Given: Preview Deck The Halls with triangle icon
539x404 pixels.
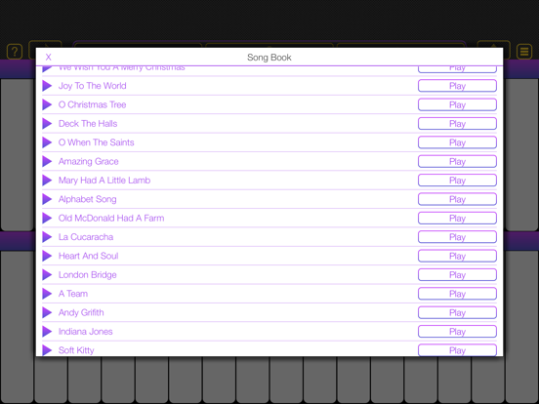Looking at the screenshot, I should 47,124.
